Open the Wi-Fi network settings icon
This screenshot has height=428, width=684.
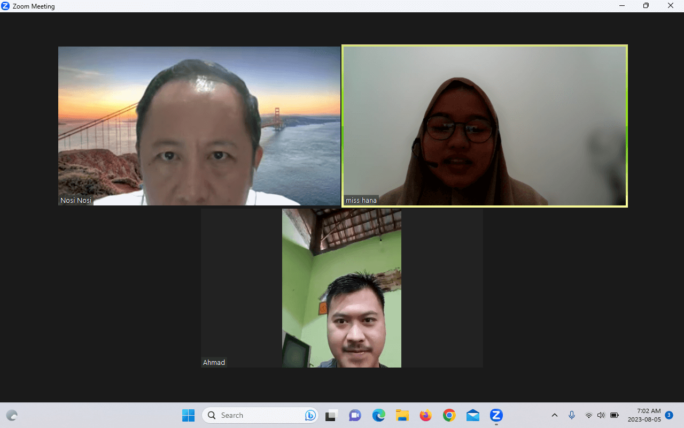[589, 415]
